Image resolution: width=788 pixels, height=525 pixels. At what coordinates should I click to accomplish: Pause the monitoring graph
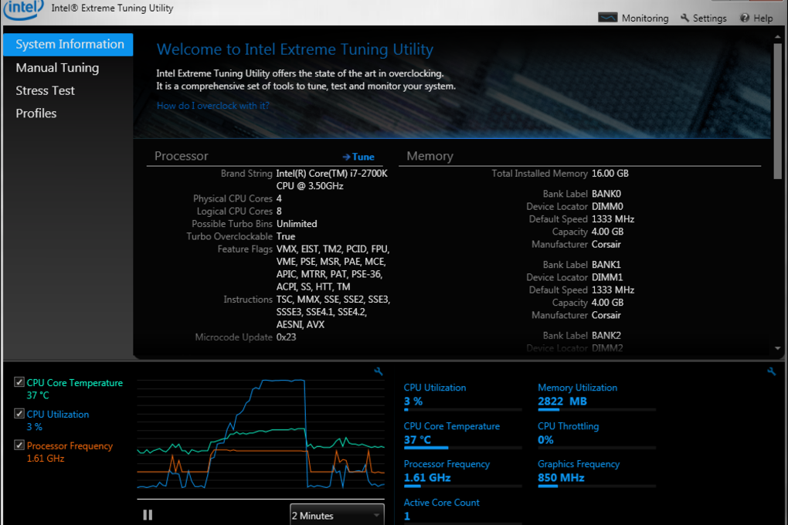(x=148, y=515)
